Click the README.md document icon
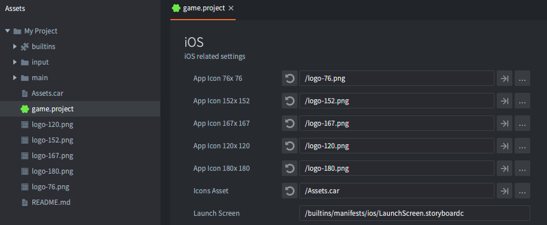547x225 pixels. point(24,202)
